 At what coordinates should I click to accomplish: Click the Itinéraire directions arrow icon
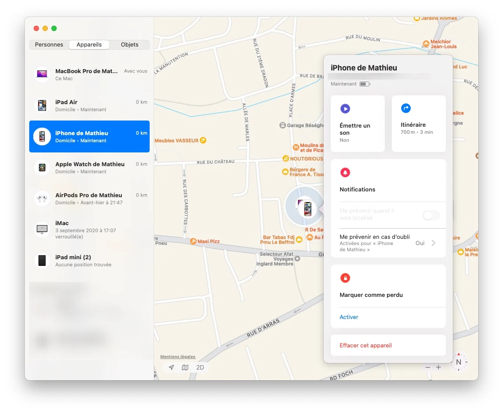406,108
